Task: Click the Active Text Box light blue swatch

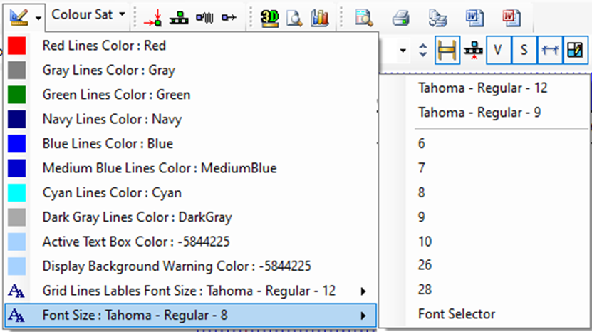Action: (x=16, y=242)
